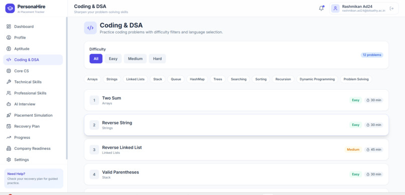This screenshot has height=195, width=405.
Task: Click the user email rashmikan.ad24@bitsathy.ac.in
Action: click(x=363, y=11)
